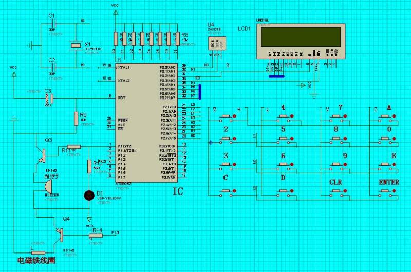Click the Chinese-labeled electromagnet coil L
This screenshot has width=411, height=272.
[x=39, y=253]
